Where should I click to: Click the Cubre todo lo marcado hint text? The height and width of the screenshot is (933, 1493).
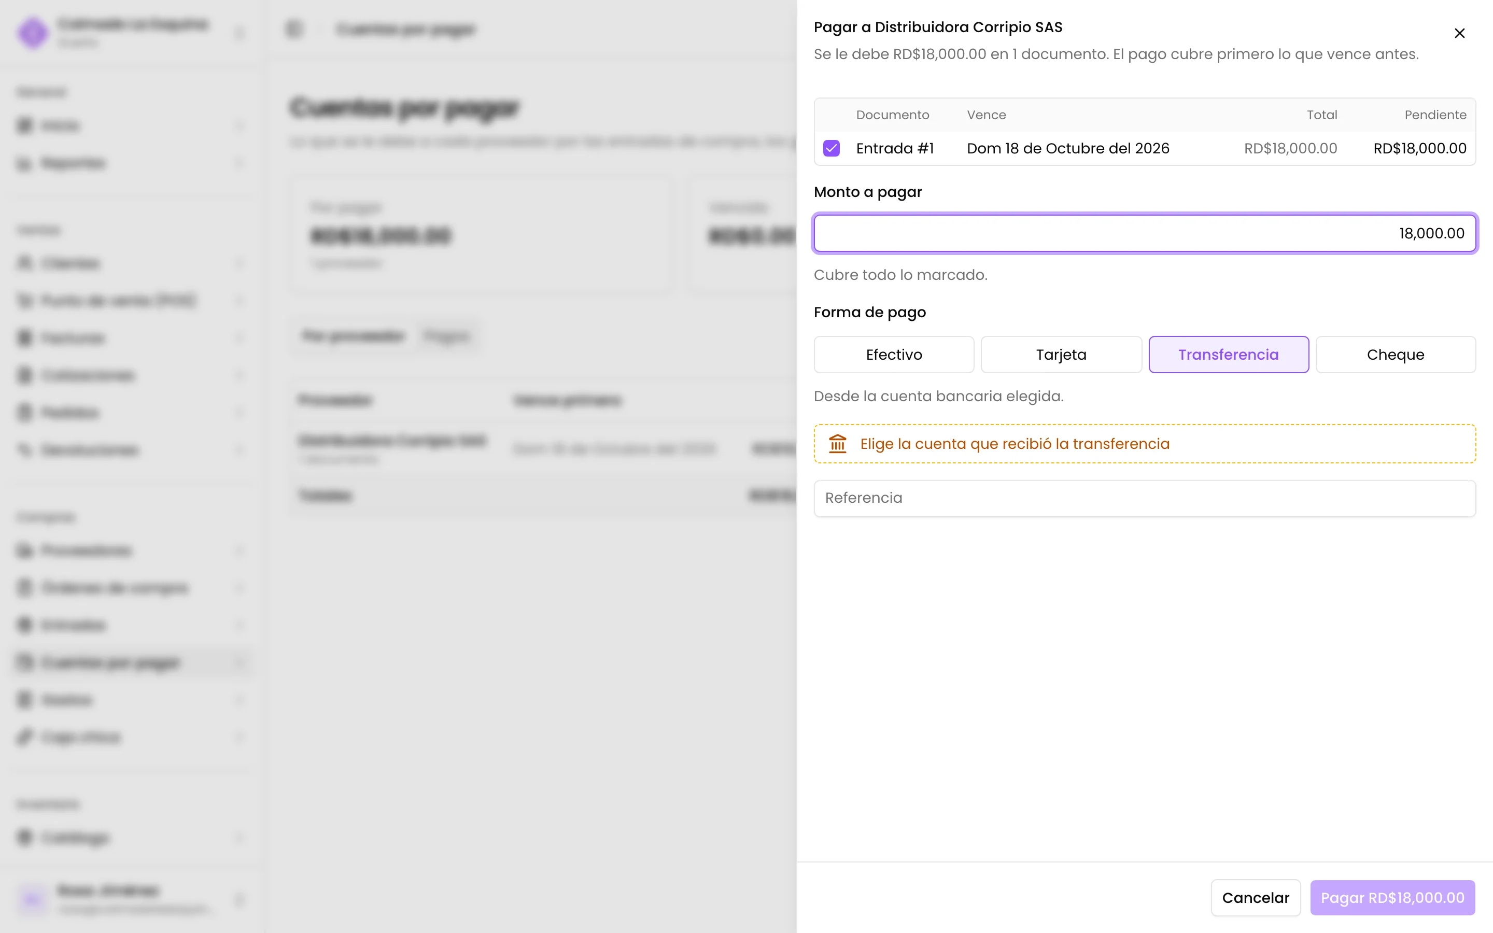click(x=900, y=275)
